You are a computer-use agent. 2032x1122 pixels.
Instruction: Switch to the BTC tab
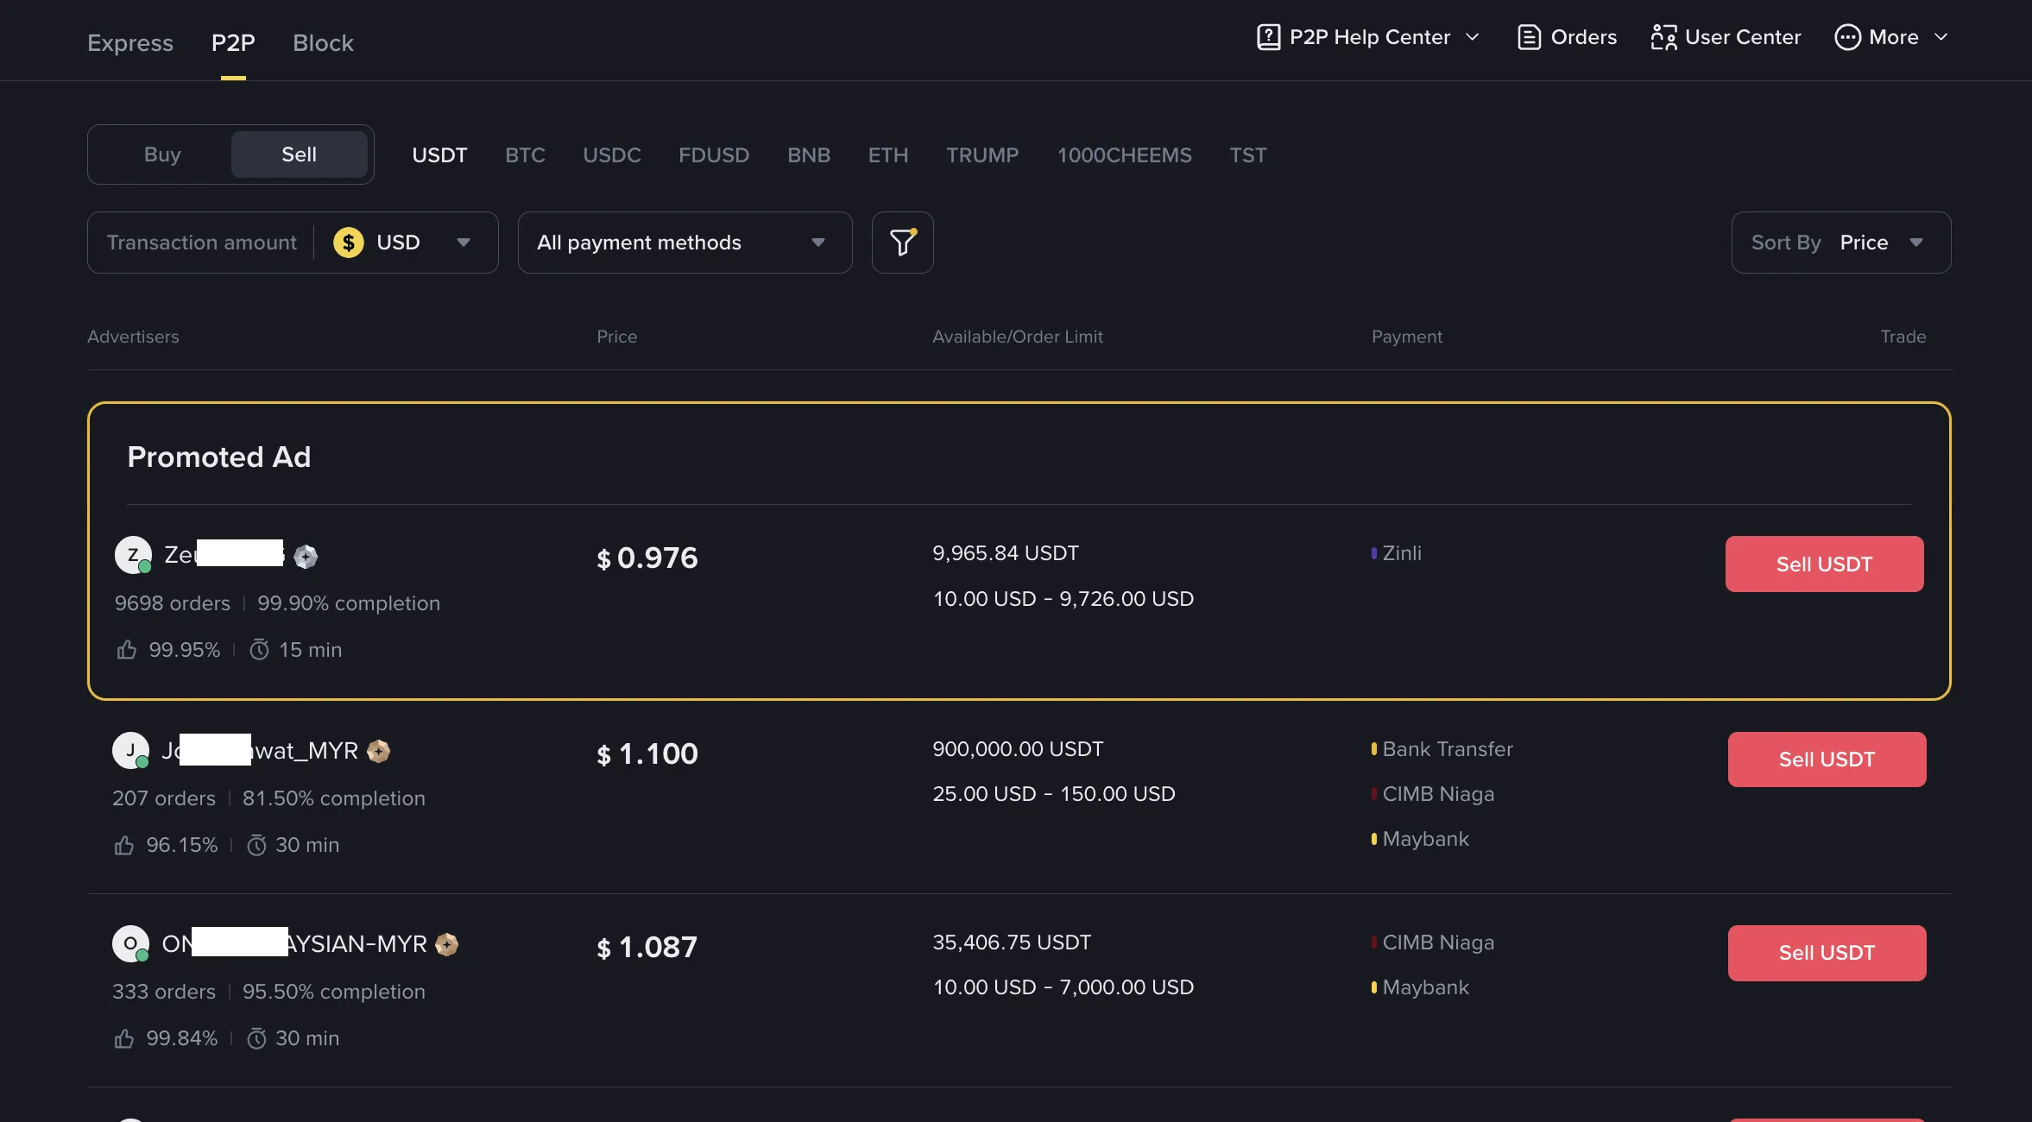pos(525,154)
